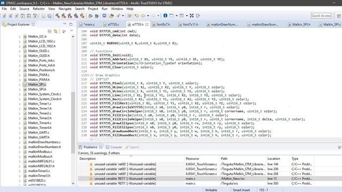The image size is (342, 192).
Task: Select the ILI9341_TouchScreen.c line 146 warning row
Action: (x=196, y=164)
